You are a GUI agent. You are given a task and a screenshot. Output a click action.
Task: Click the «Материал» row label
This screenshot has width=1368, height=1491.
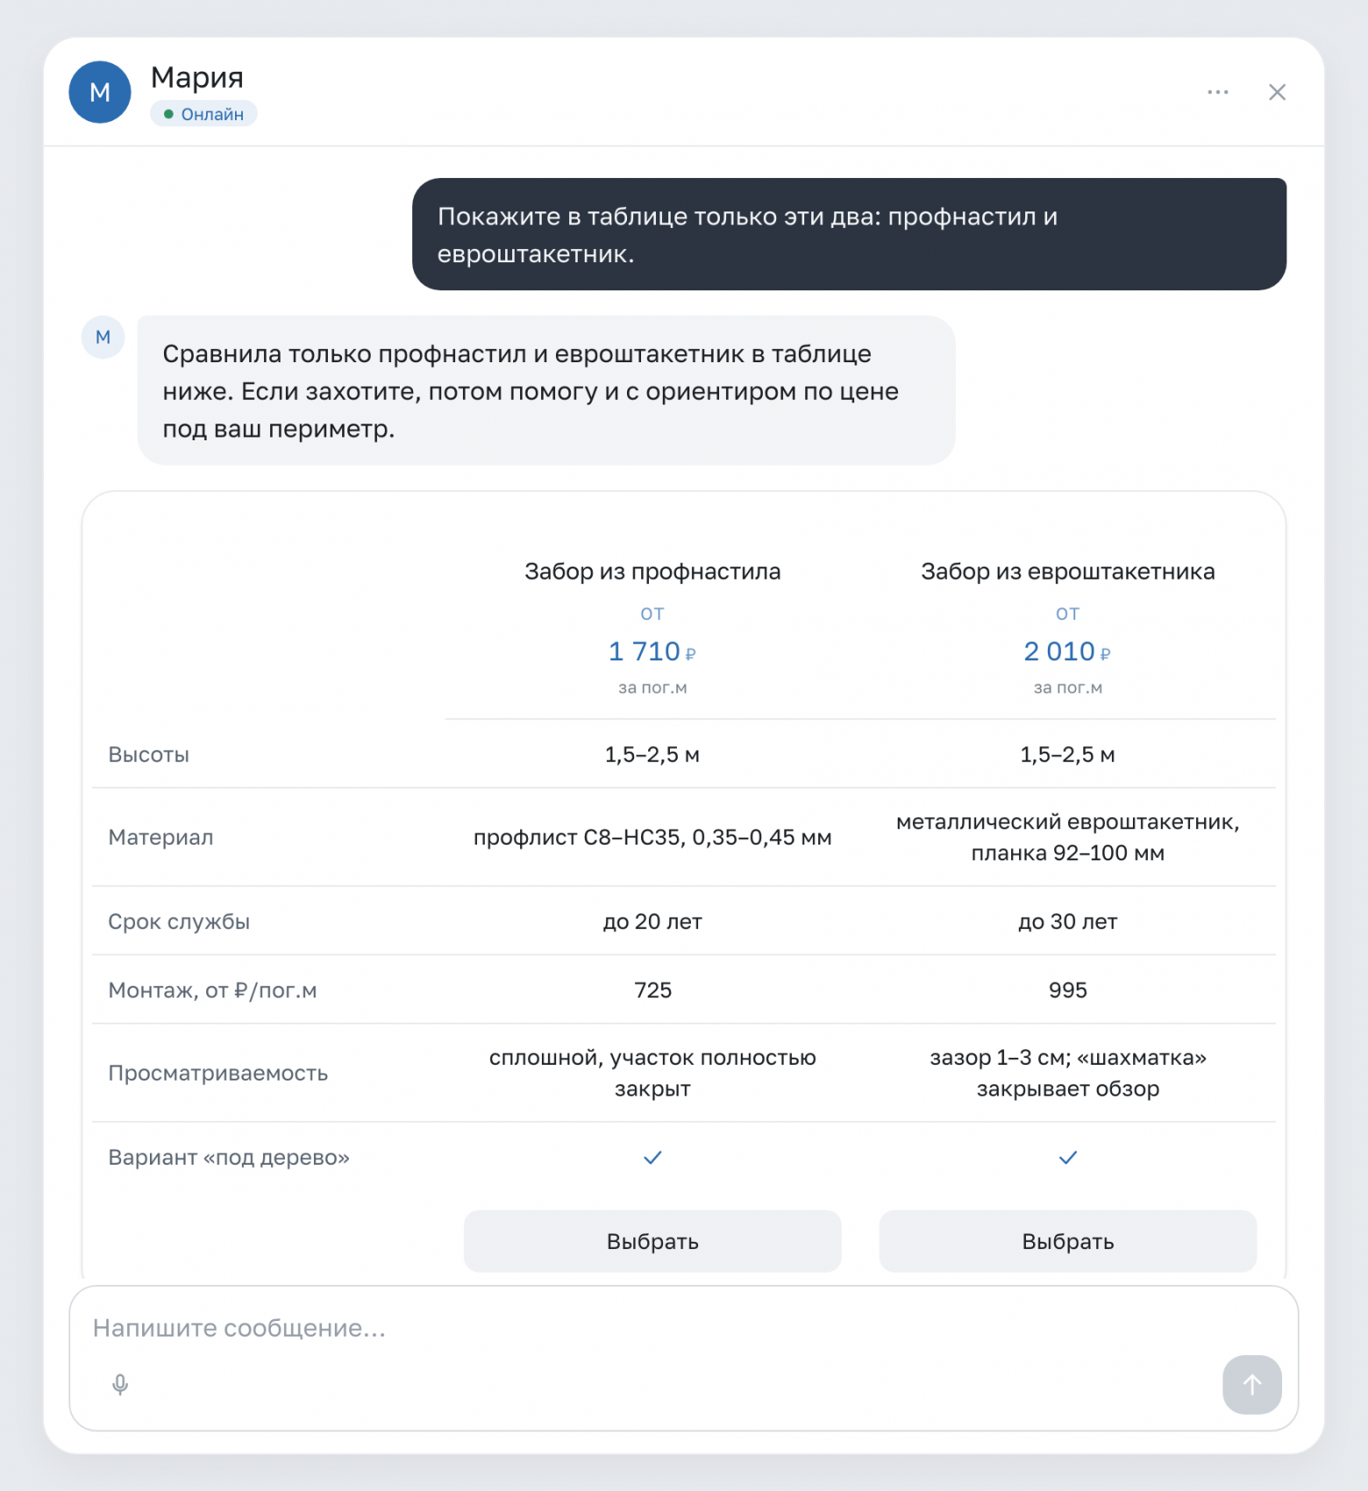coord(160,837)
